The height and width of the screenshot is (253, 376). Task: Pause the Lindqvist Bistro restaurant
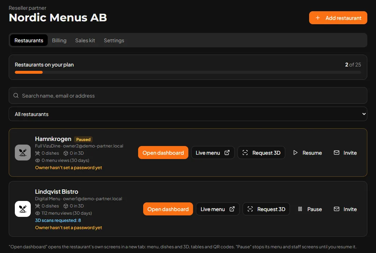310,209
